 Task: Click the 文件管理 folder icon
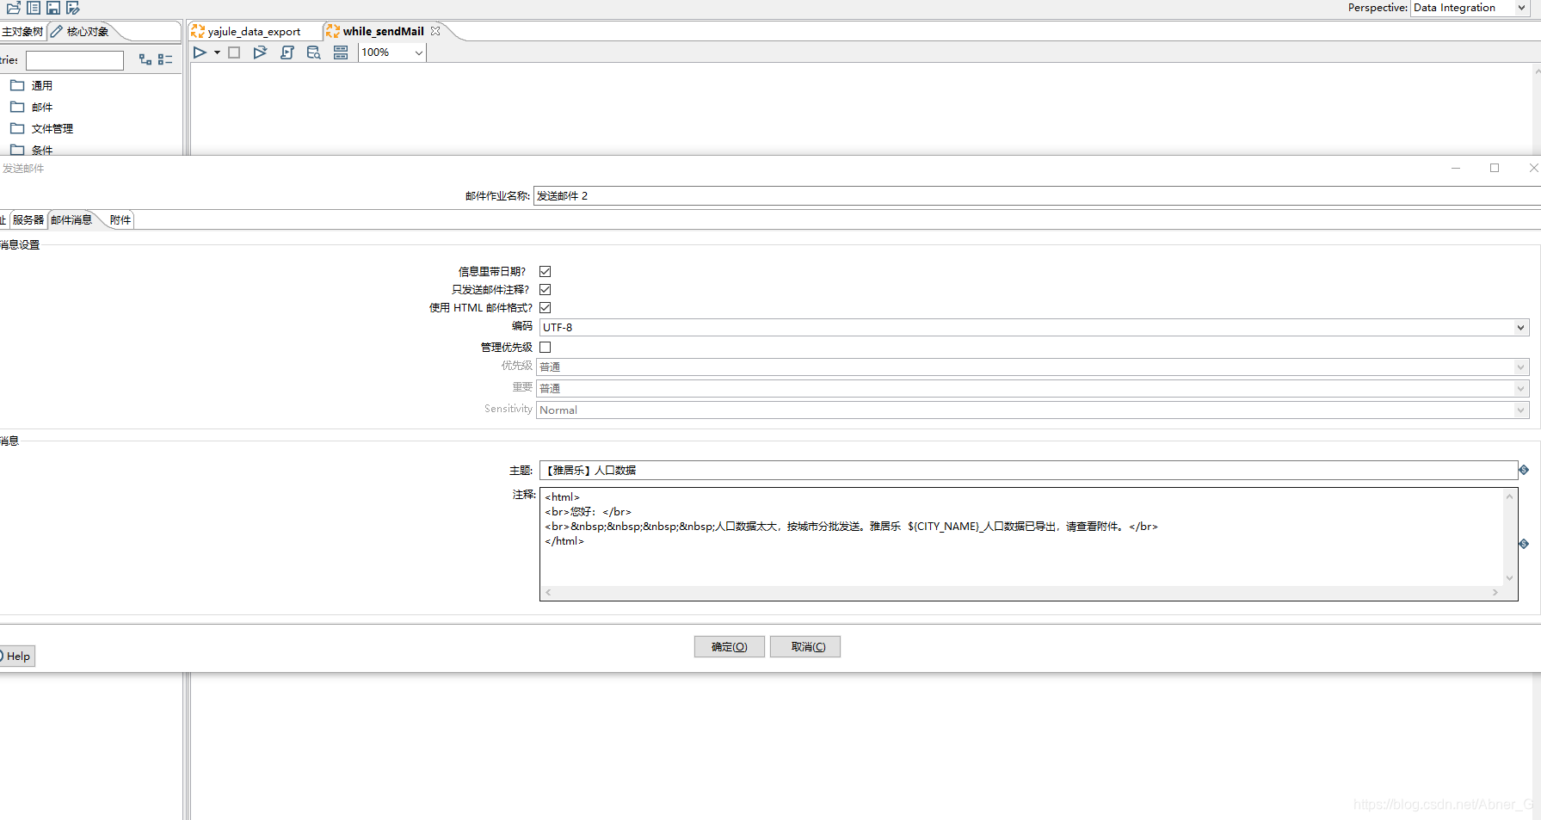point(17,128)
